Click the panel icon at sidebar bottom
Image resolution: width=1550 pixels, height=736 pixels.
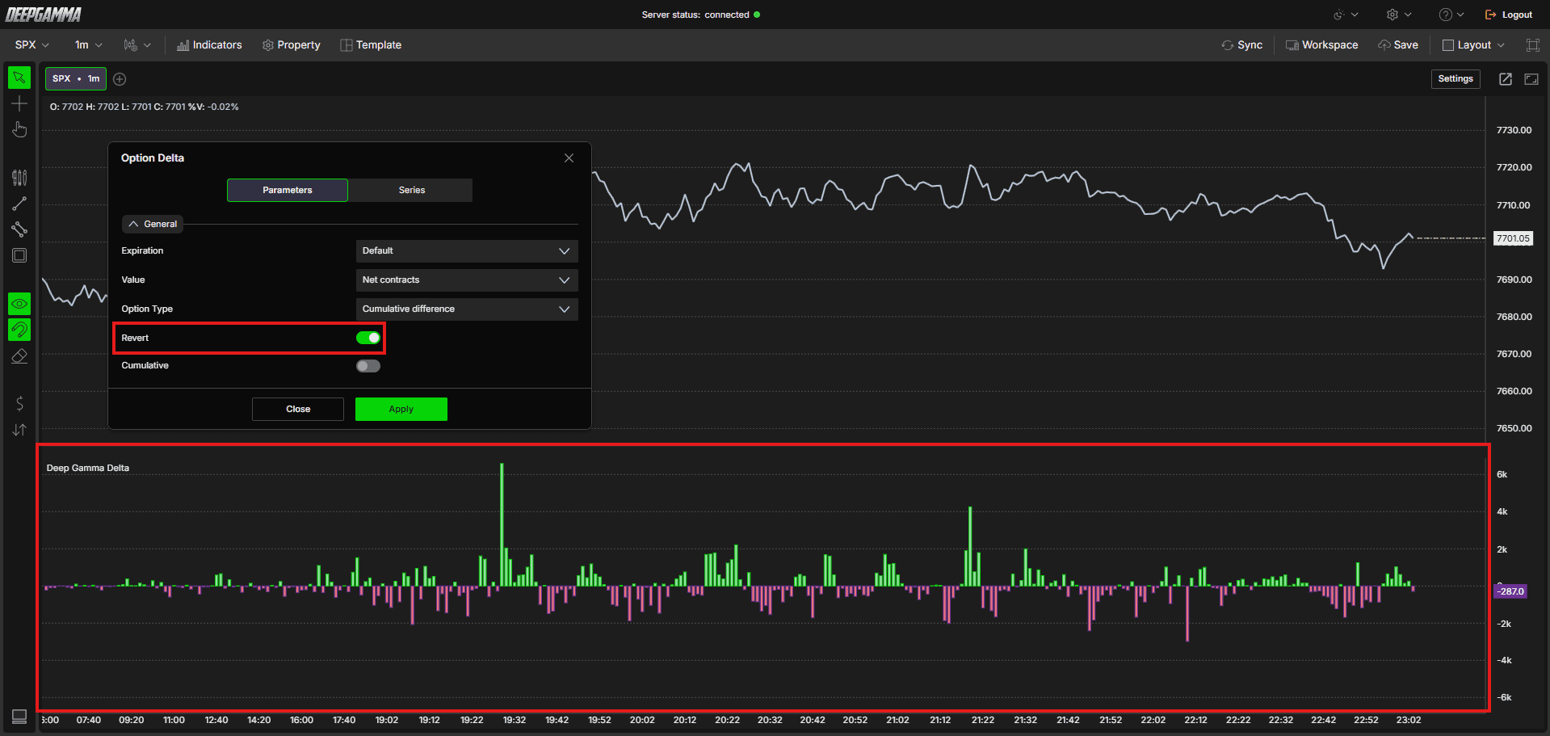[x=19, y=717]
